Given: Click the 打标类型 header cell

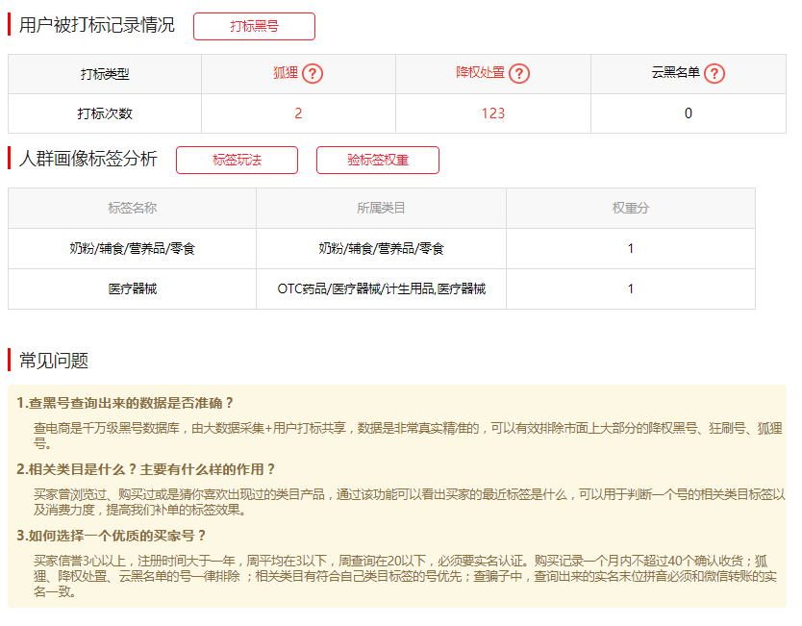Looking at the screenshot, I should coord(103,74).
